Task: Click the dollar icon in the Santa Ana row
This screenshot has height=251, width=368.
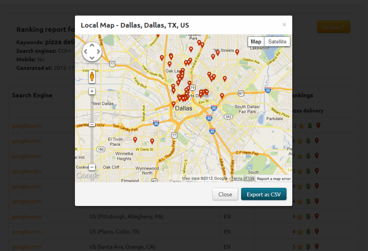Action: pos(308,247)
